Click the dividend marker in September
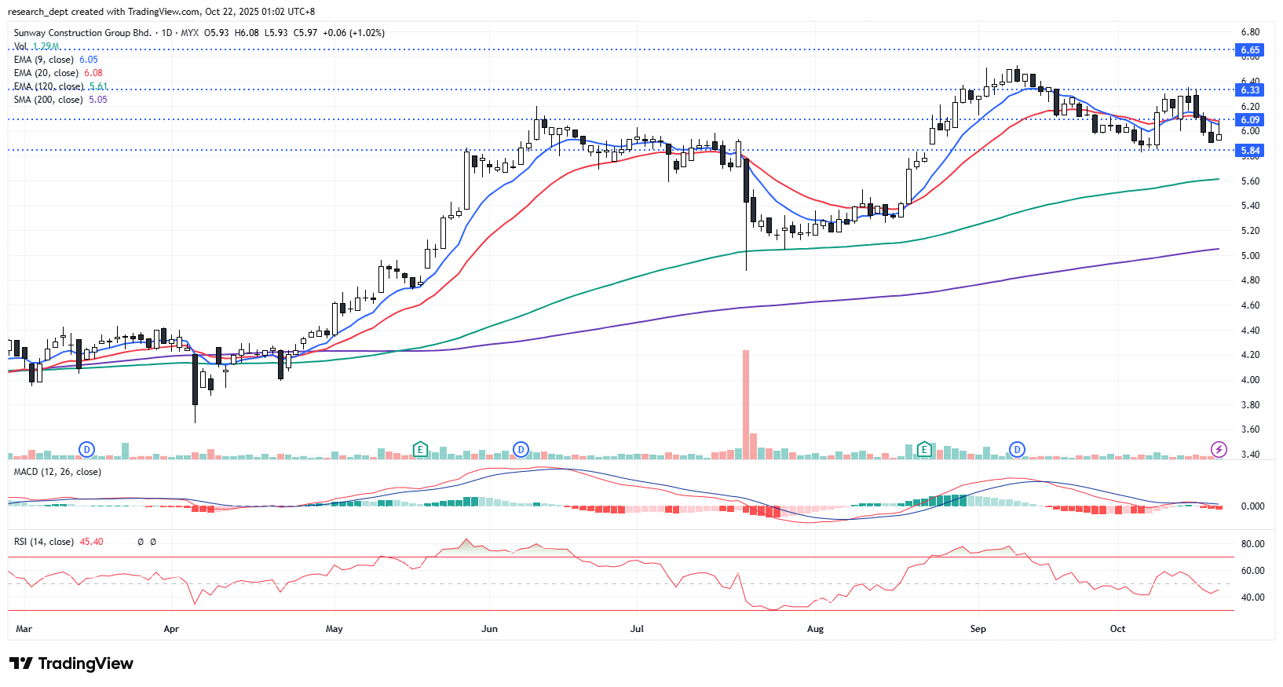 point(1017,450)
